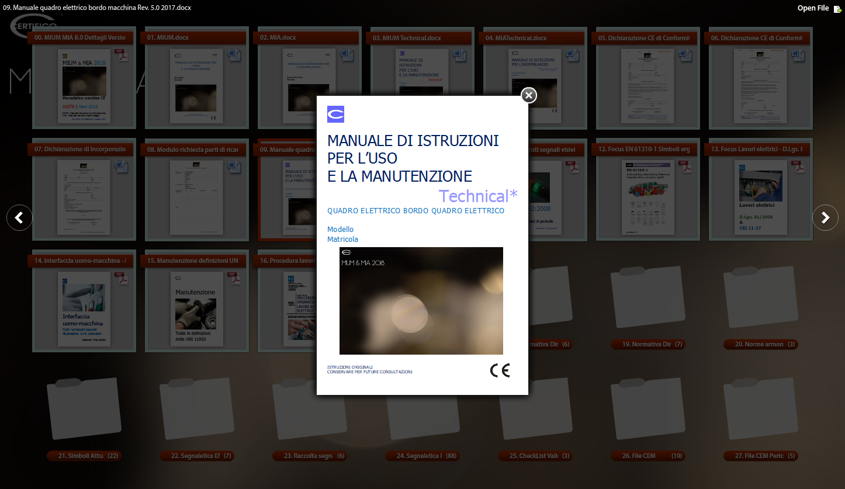The height and width of the screenshot is (489, 845).
Task: Click the Word icon on 02. MIA.docx tile
Action: pyautogui.click(x=347, y=56)
